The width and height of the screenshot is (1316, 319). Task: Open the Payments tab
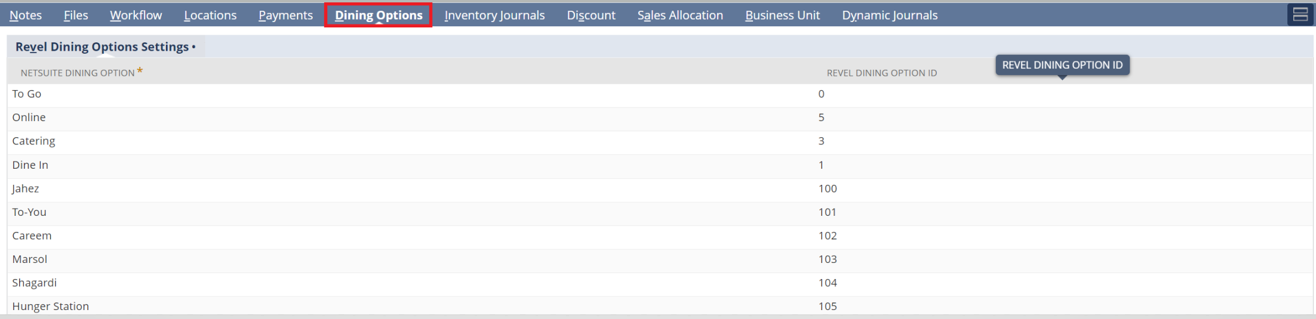pyautogui.click(x=285, y=15)
